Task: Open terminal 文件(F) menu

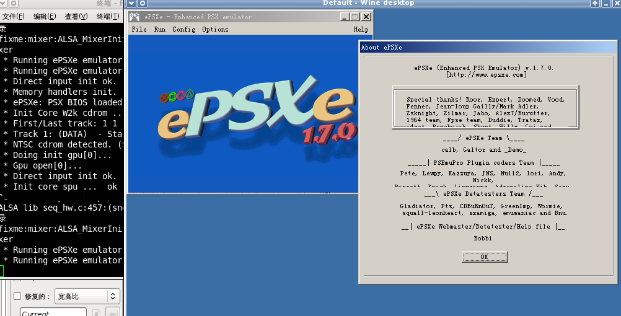Action: [14, 16]
